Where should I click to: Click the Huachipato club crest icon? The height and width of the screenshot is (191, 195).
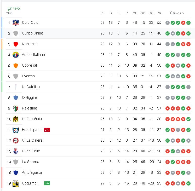[16, 130]
